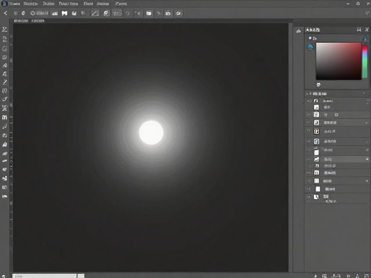
Task: Select the M-shaped tool in the left toolbox
Action: [5, 118]
